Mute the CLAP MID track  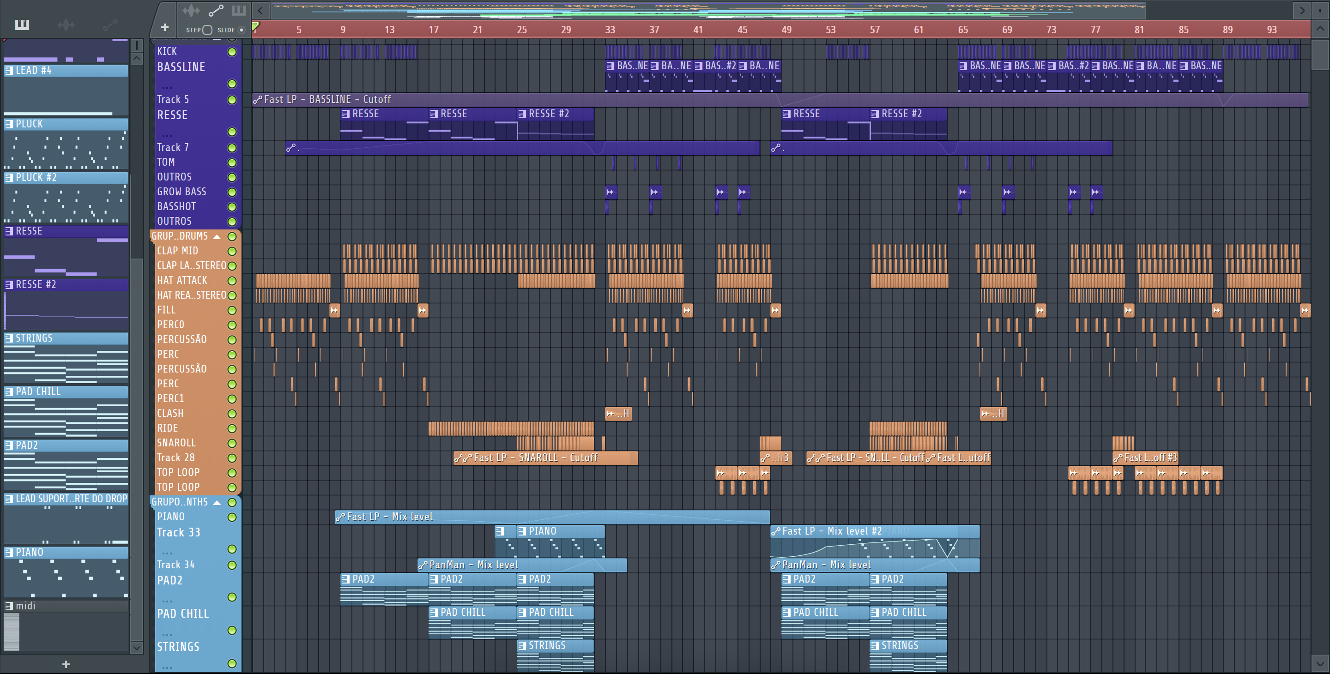tap(232, 251)
